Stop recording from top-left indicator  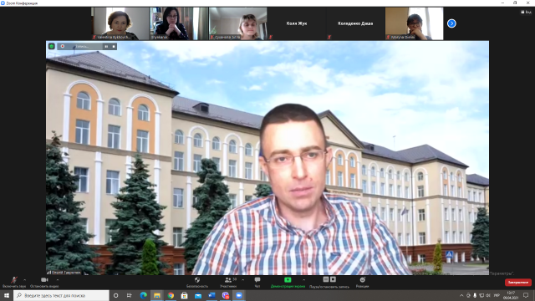114,46
